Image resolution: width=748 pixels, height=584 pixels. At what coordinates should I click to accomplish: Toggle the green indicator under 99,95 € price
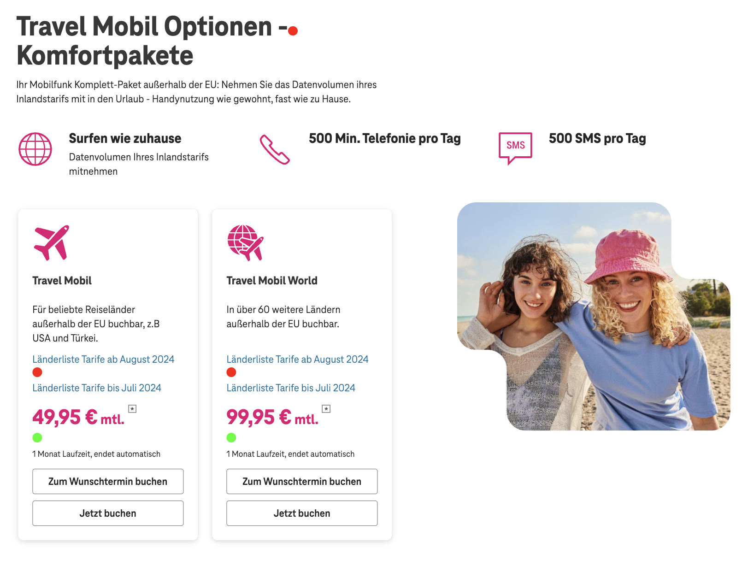(231, 437)
